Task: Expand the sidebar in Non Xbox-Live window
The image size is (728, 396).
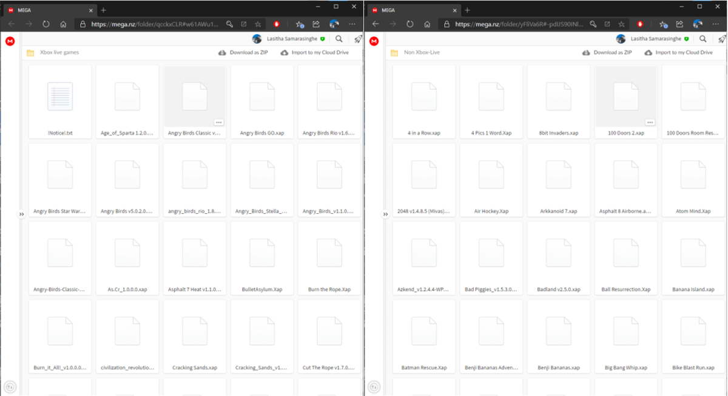Action: [385, 214]
